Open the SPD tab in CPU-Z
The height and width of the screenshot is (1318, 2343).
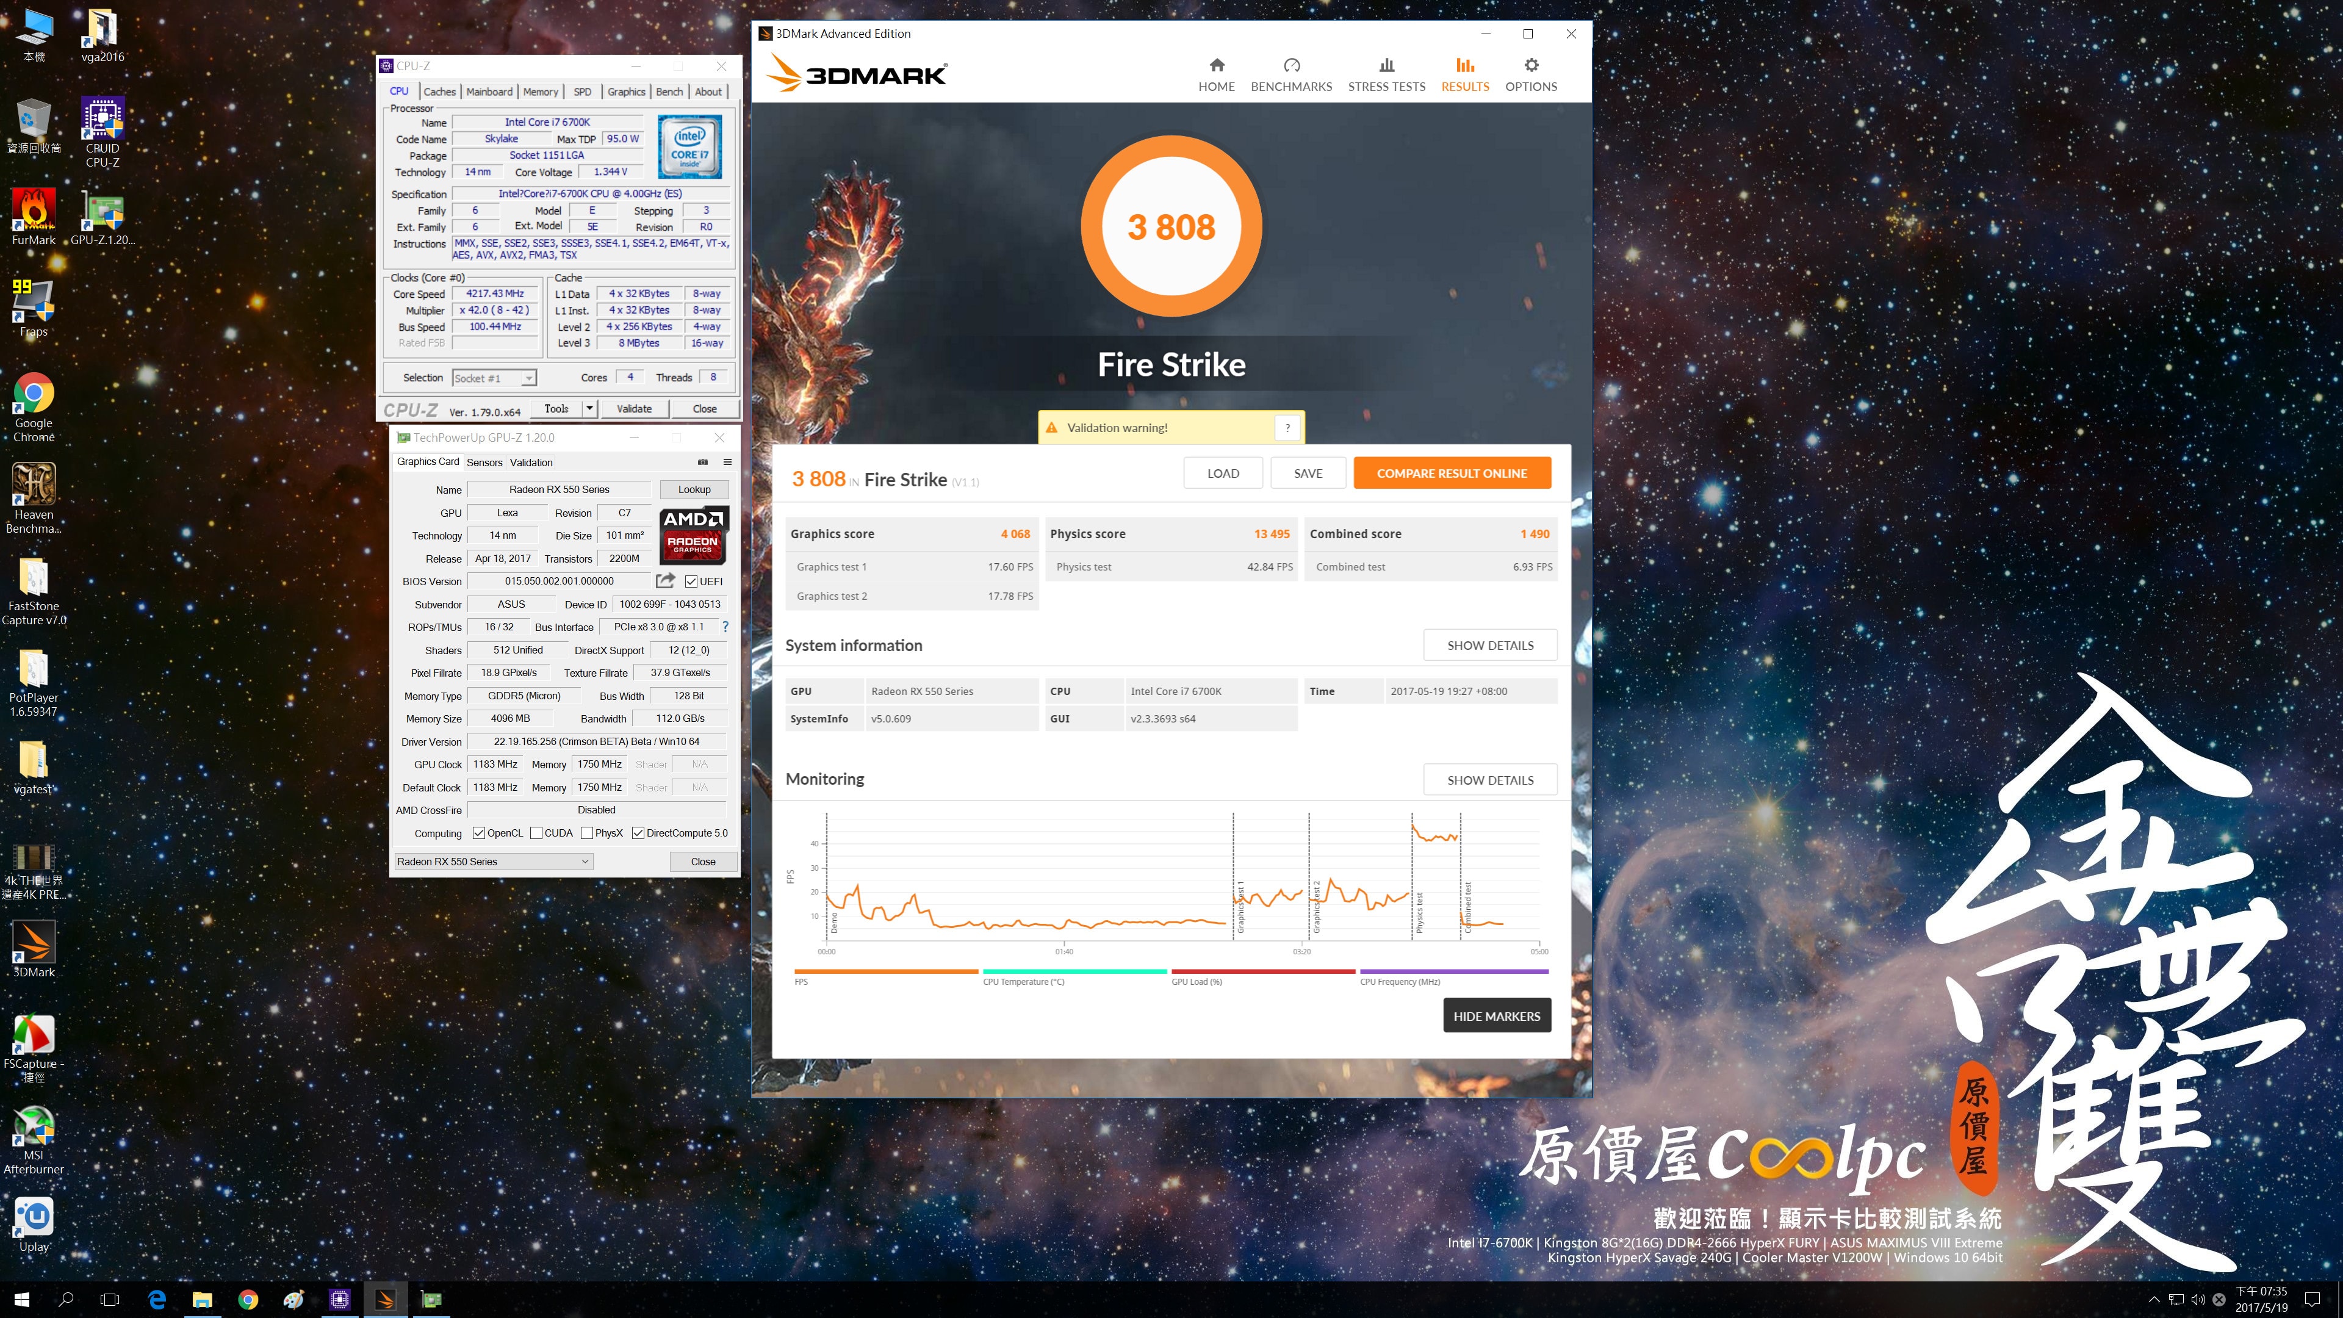coord(582,92)
